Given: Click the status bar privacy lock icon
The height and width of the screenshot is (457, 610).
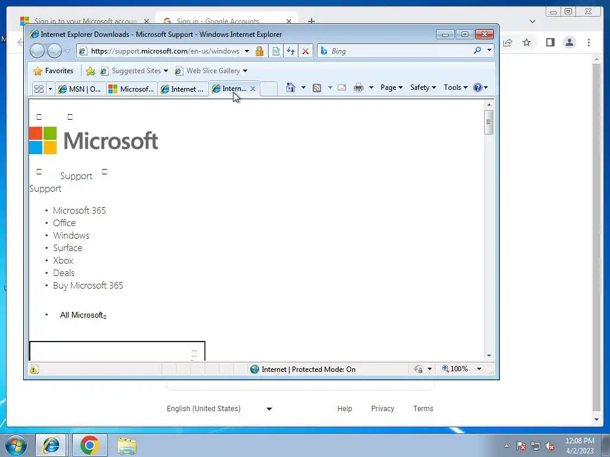Looking at the screenshot, I should [x=418, y=369].
